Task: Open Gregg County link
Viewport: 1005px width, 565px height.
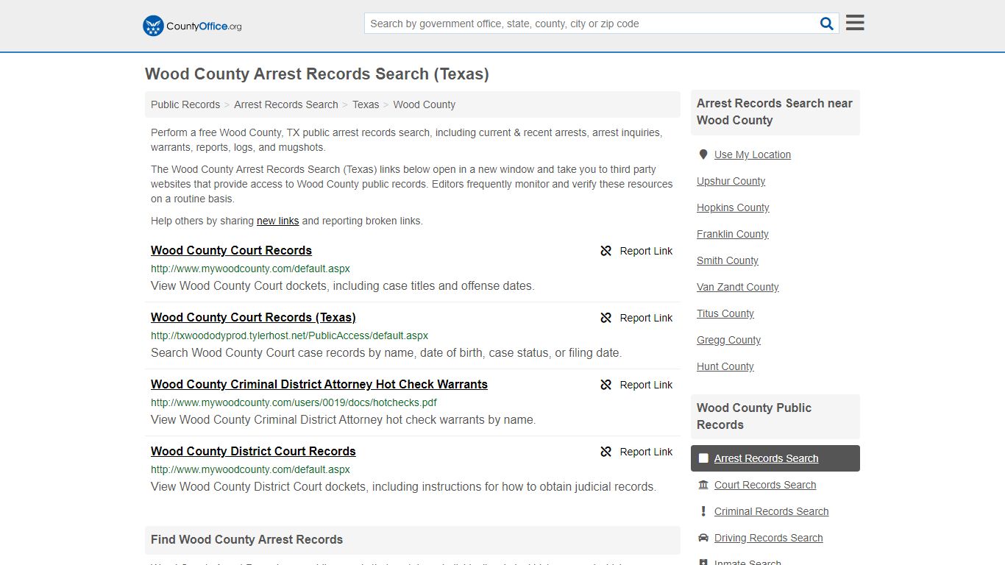Action: 728,340
